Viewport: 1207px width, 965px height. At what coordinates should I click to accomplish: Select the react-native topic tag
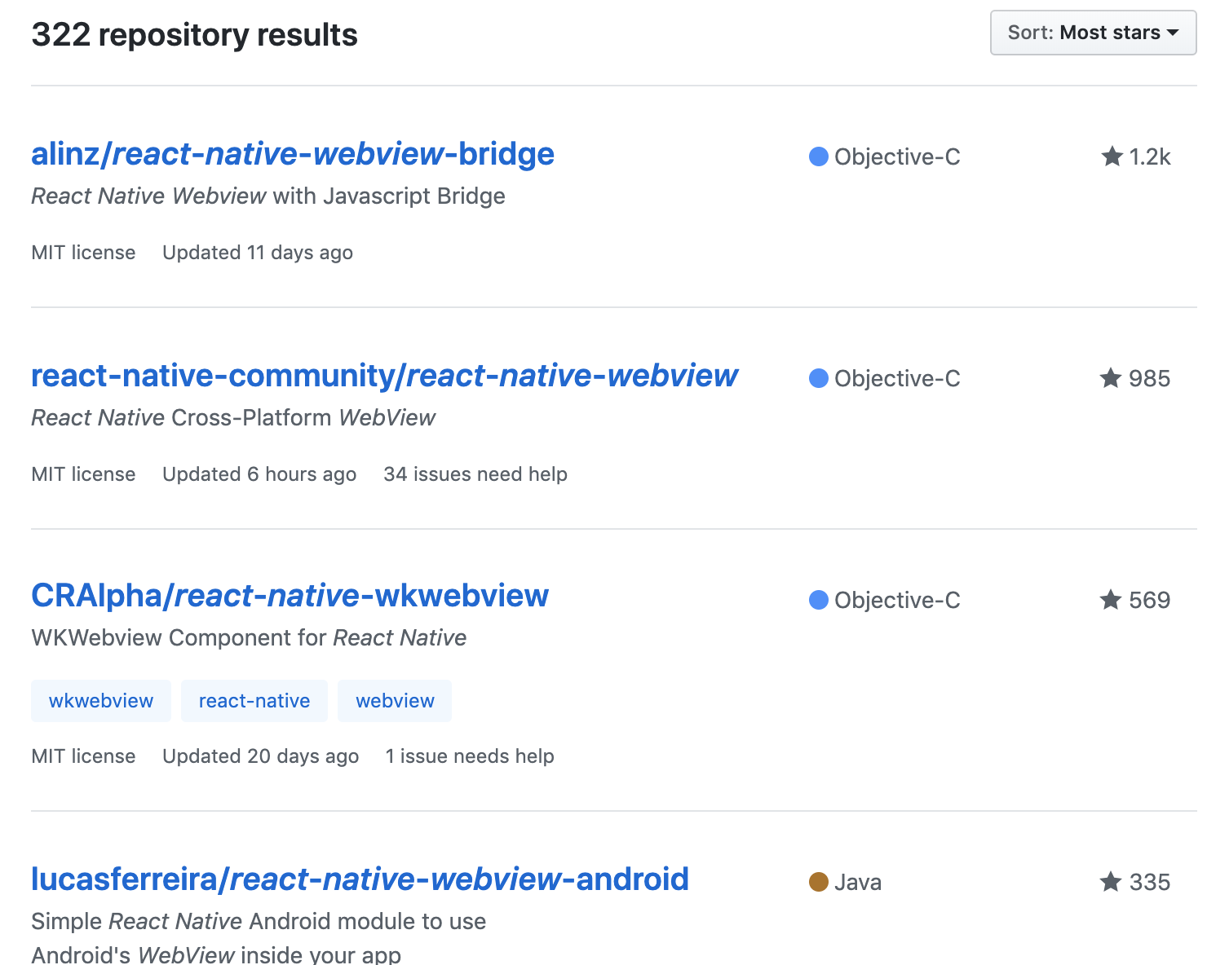click(254, 701)
